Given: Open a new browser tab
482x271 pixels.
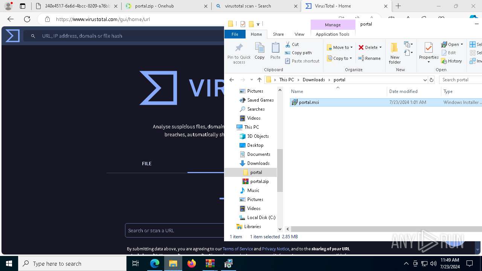Looking at the screenshot, I should tap(398, 6).
